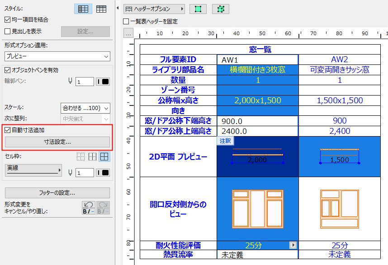This screenshot has height=265, width=388.
Task: Enable the 見出しを表示 checkbox
Action: (x=7, y=30)
